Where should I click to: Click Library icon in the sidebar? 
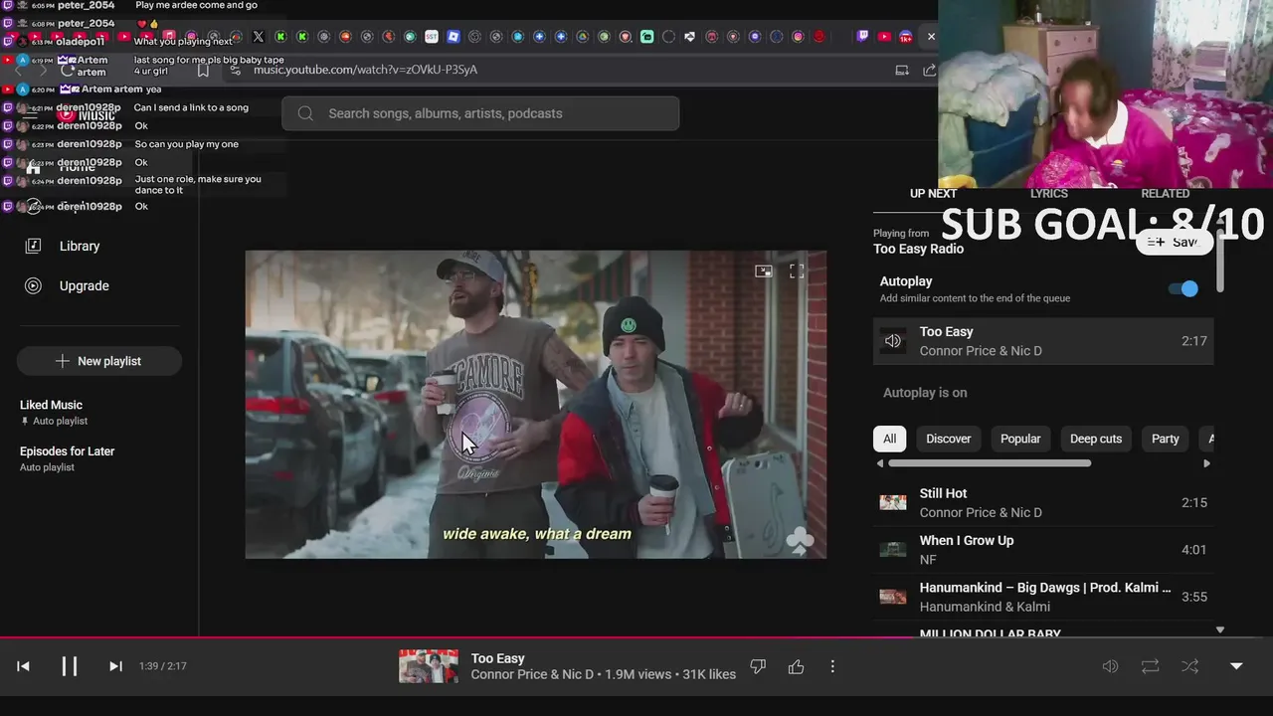point(33,246)
